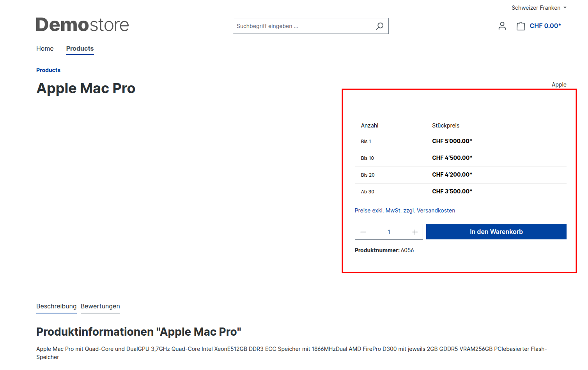This screenshot has height=370, width=588.
Task: Open the user account icon
Action: pyautogui.click(x=502, y=26)
